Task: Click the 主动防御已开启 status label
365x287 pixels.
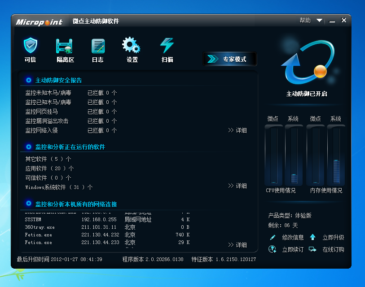Action: [307, 94]
